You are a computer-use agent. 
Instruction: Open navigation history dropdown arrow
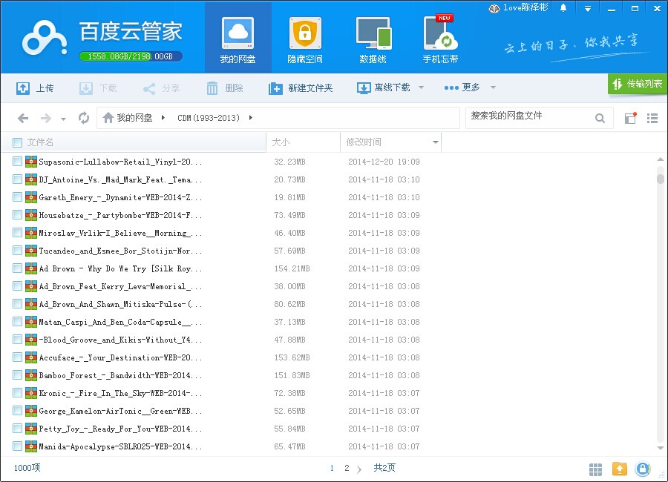pyautogui.click(x=63, y=119)
